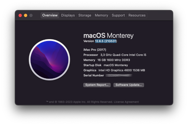Click the System Report... button

pos(97,85)
